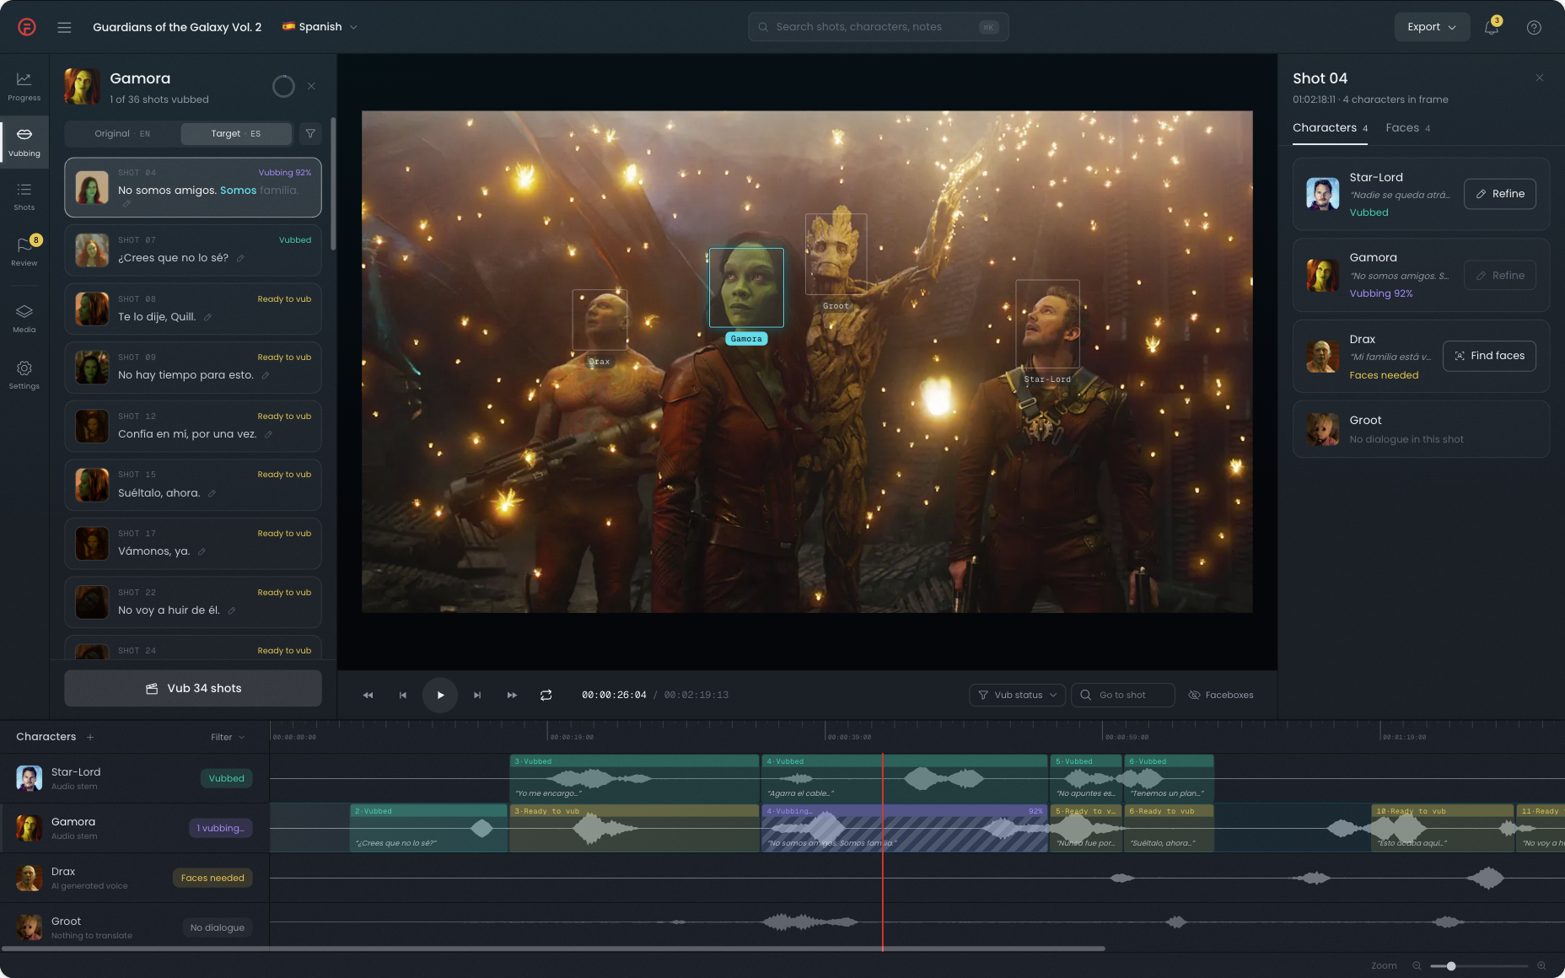Open the Review sidebar section

pyautogui.click(x=24, y=251)
